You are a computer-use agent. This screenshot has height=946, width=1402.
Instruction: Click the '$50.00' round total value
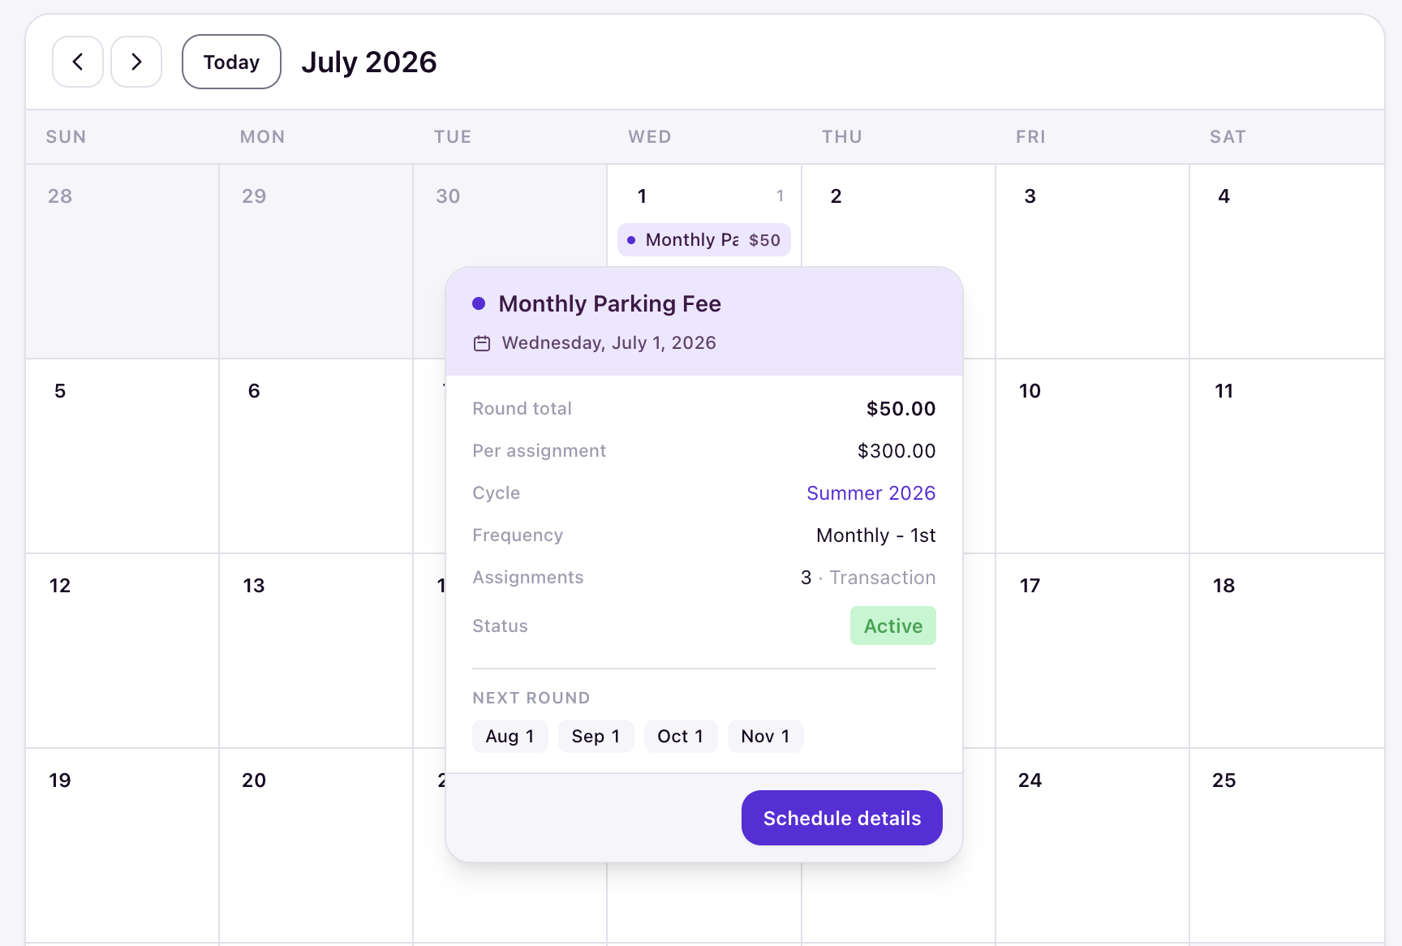901,409
